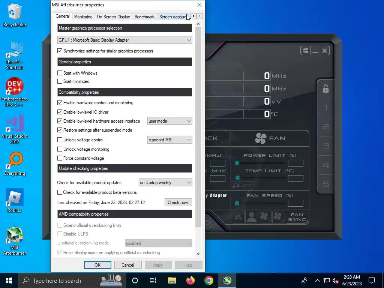Click the Power Limit value field
This screenshot has height=288, width=384.
(295, 163)
